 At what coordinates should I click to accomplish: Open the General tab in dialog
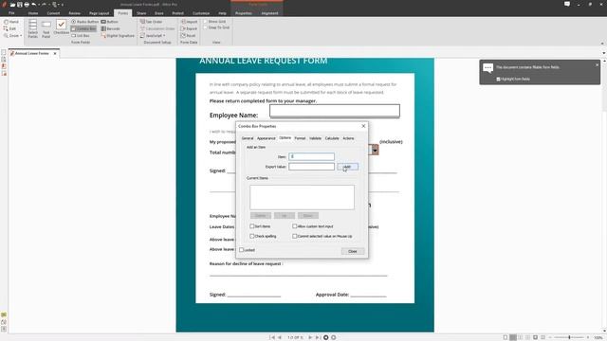click(x=248, y=138)
